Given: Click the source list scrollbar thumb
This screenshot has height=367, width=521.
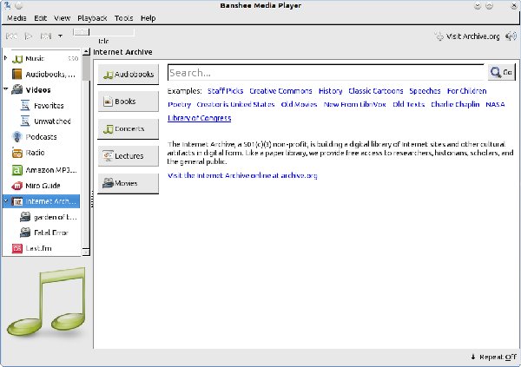Looking at the screenshot, I should (x=86, y=68).
